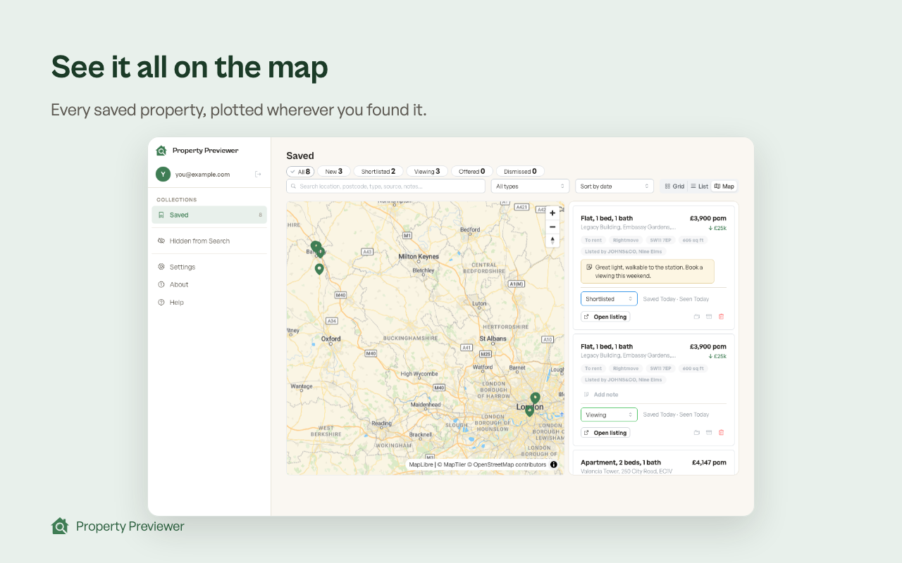Screen dimensions: 902x563
Task: Click the Saved bookmark icon in sidebar
Action: click(161, 215)
